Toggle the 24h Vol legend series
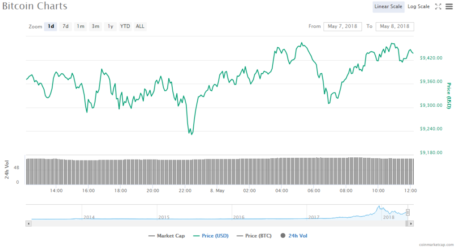Screen dimensions: 457x248 coord(294,235)
